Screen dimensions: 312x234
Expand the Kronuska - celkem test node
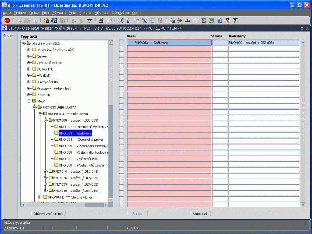[x=29, y=88]
